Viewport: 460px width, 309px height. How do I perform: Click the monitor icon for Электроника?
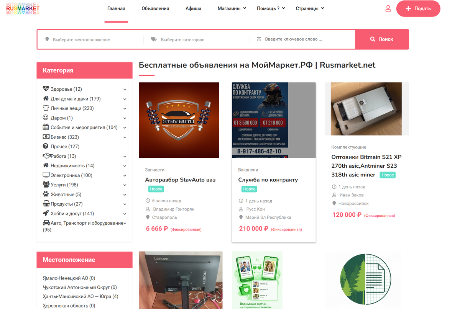tap(46, 175)
